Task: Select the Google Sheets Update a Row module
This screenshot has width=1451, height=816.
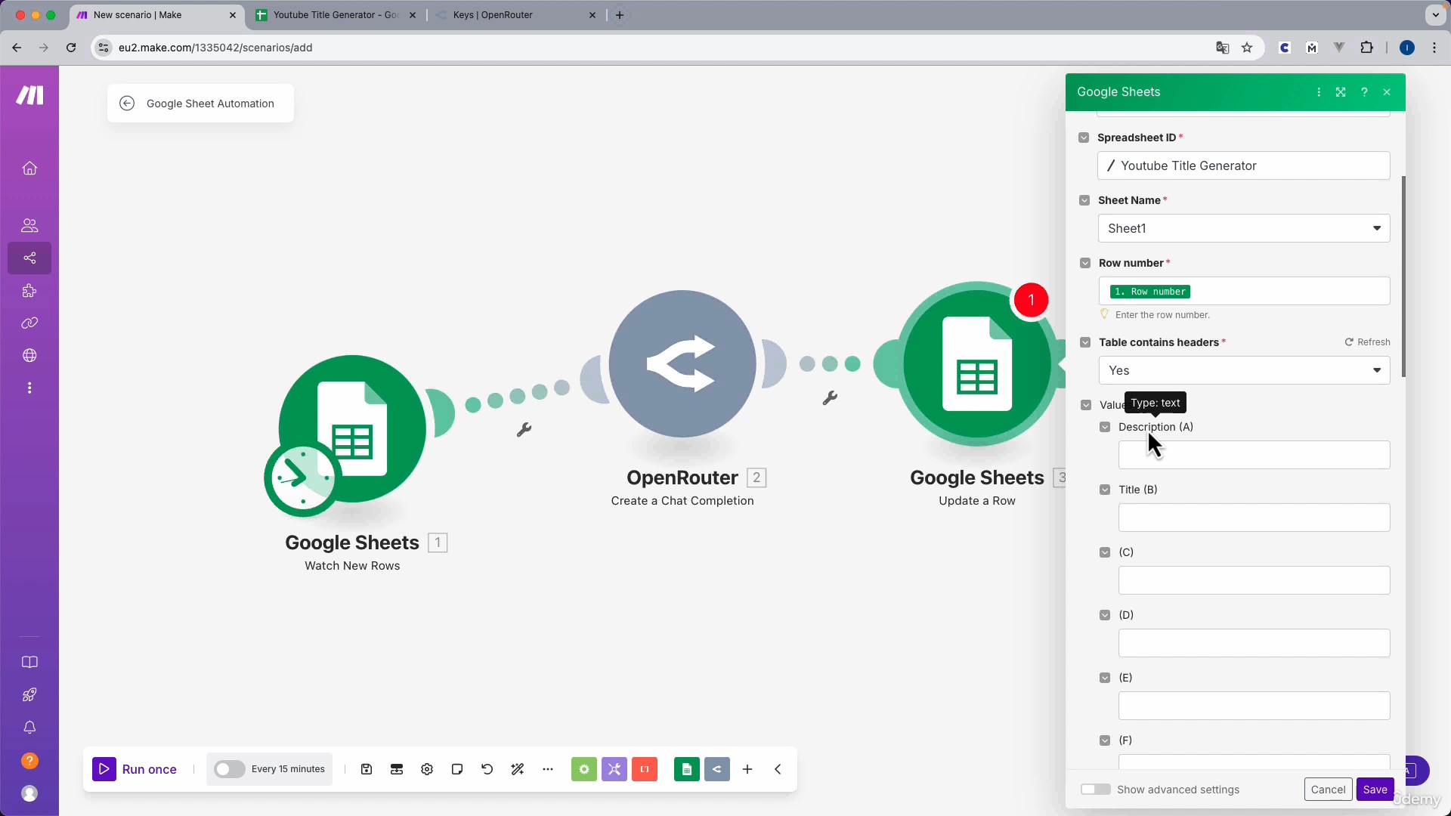Action: [x=977, y=363]
